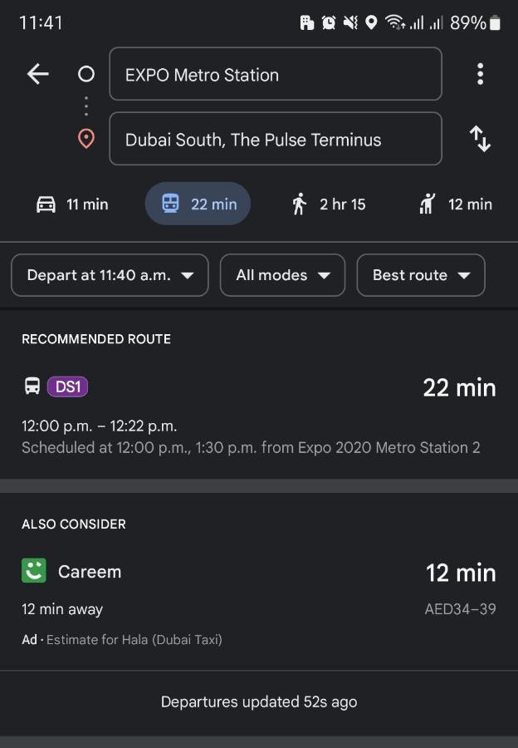Expand the All modes filter

click(282, 275)
